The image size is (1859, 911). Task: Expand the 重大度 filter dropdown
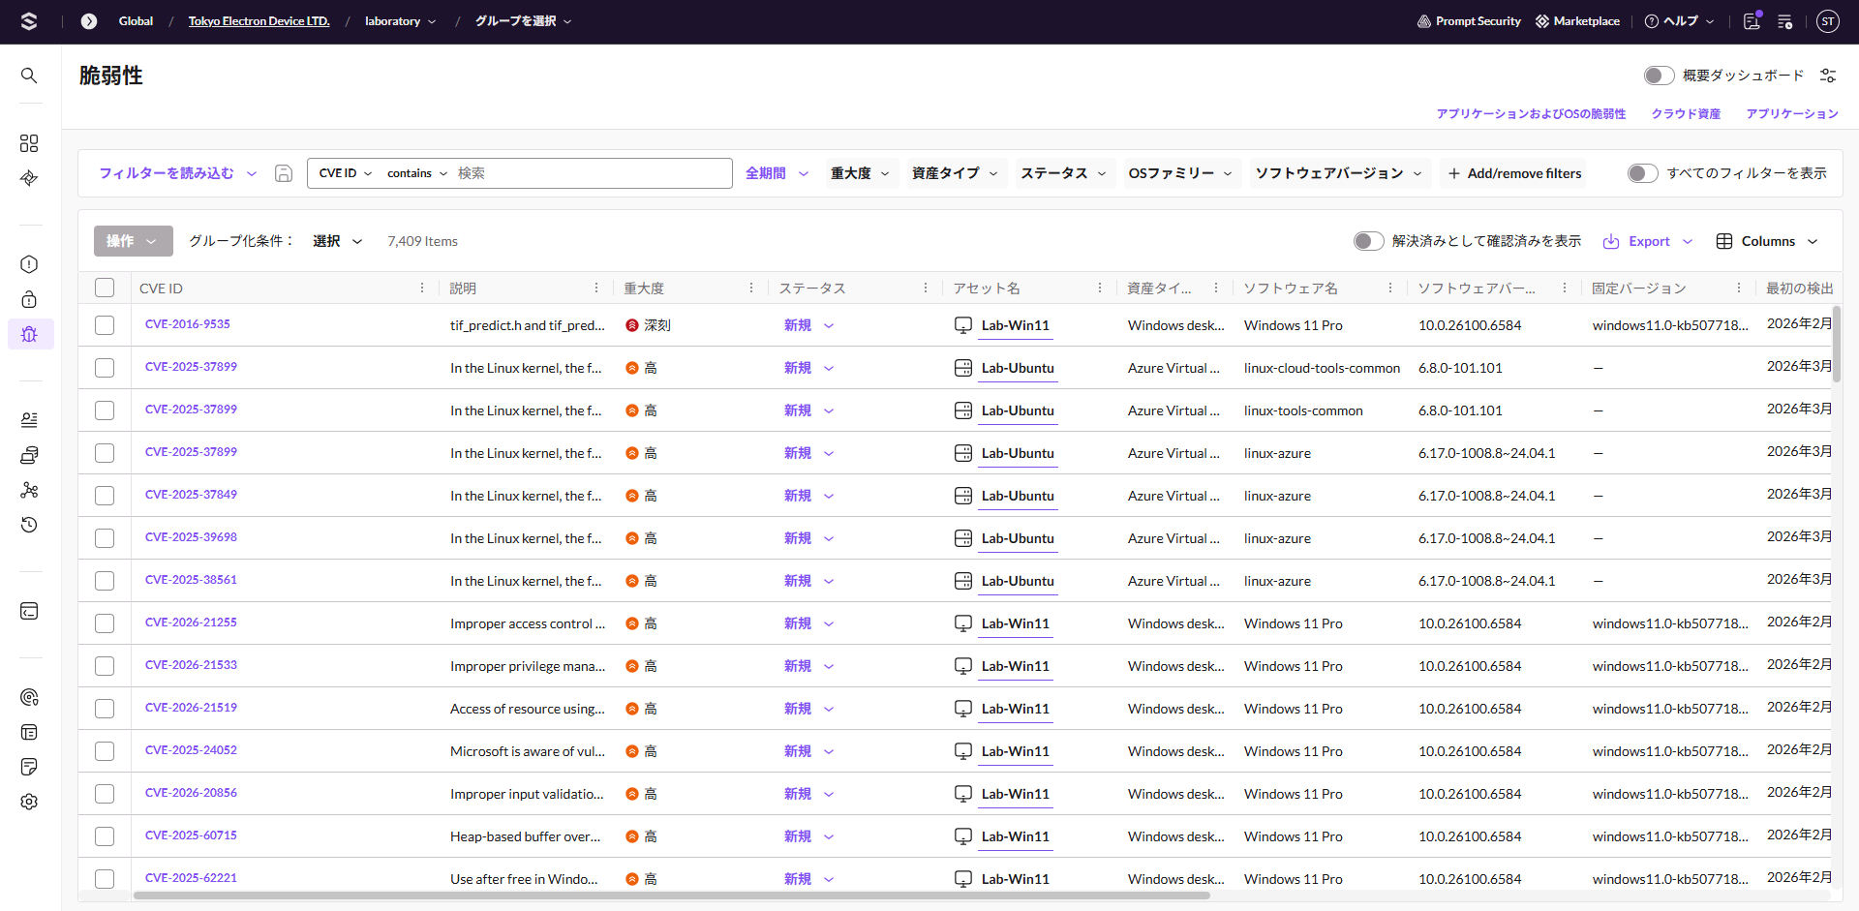[860, 173]
